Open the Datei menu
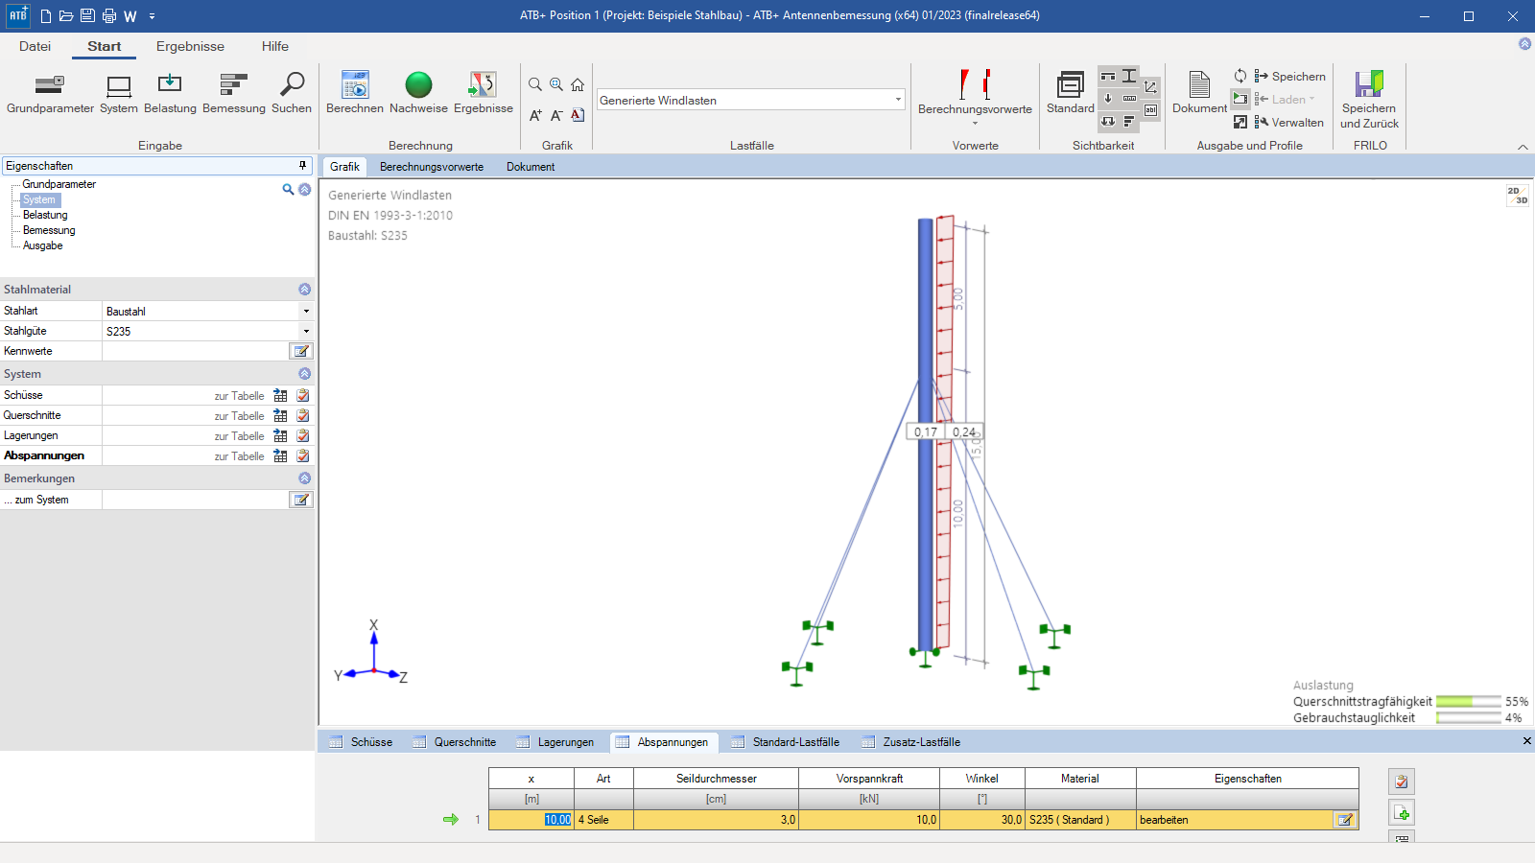The image size is (1535, 863). pyautogui.click(x=35, y=46)
